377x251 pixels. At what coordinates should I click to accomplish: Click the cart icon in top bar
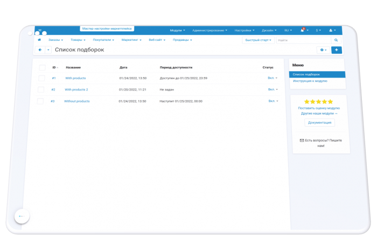40,30
